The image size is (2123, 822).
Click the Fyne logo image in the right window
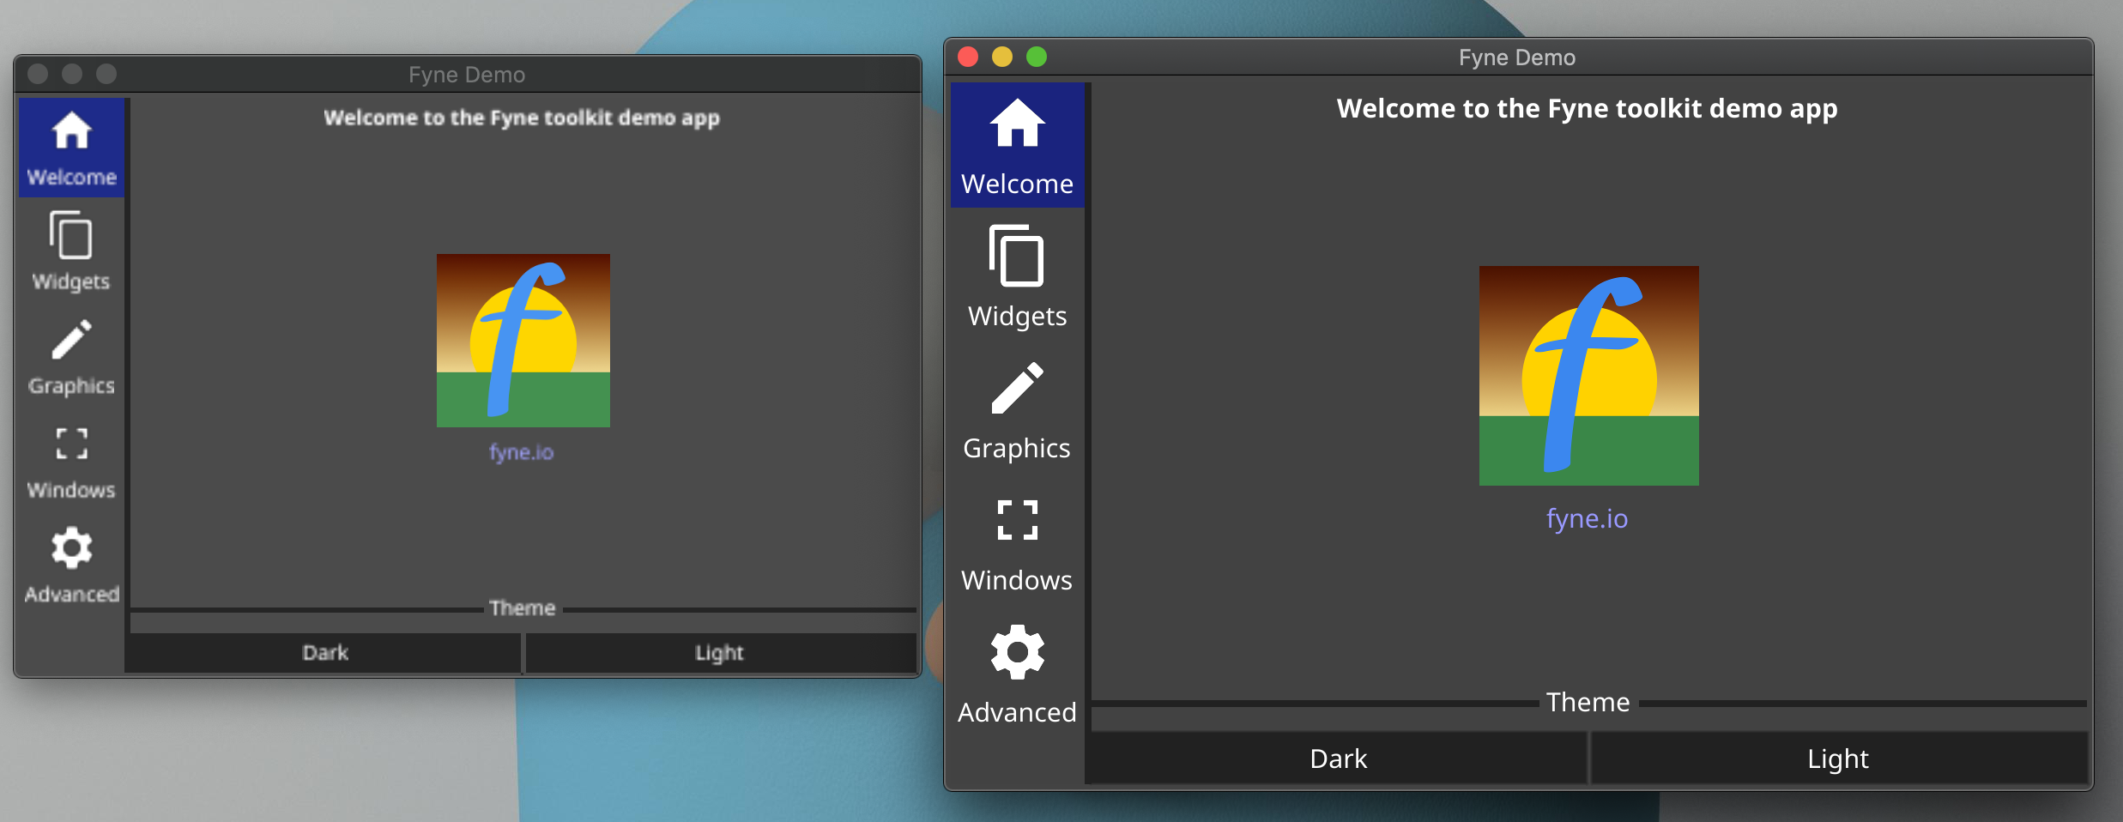(x=1588, y=376)
